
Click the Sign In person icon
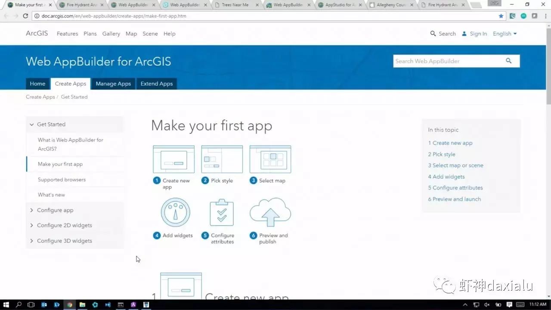coord(464,34)
